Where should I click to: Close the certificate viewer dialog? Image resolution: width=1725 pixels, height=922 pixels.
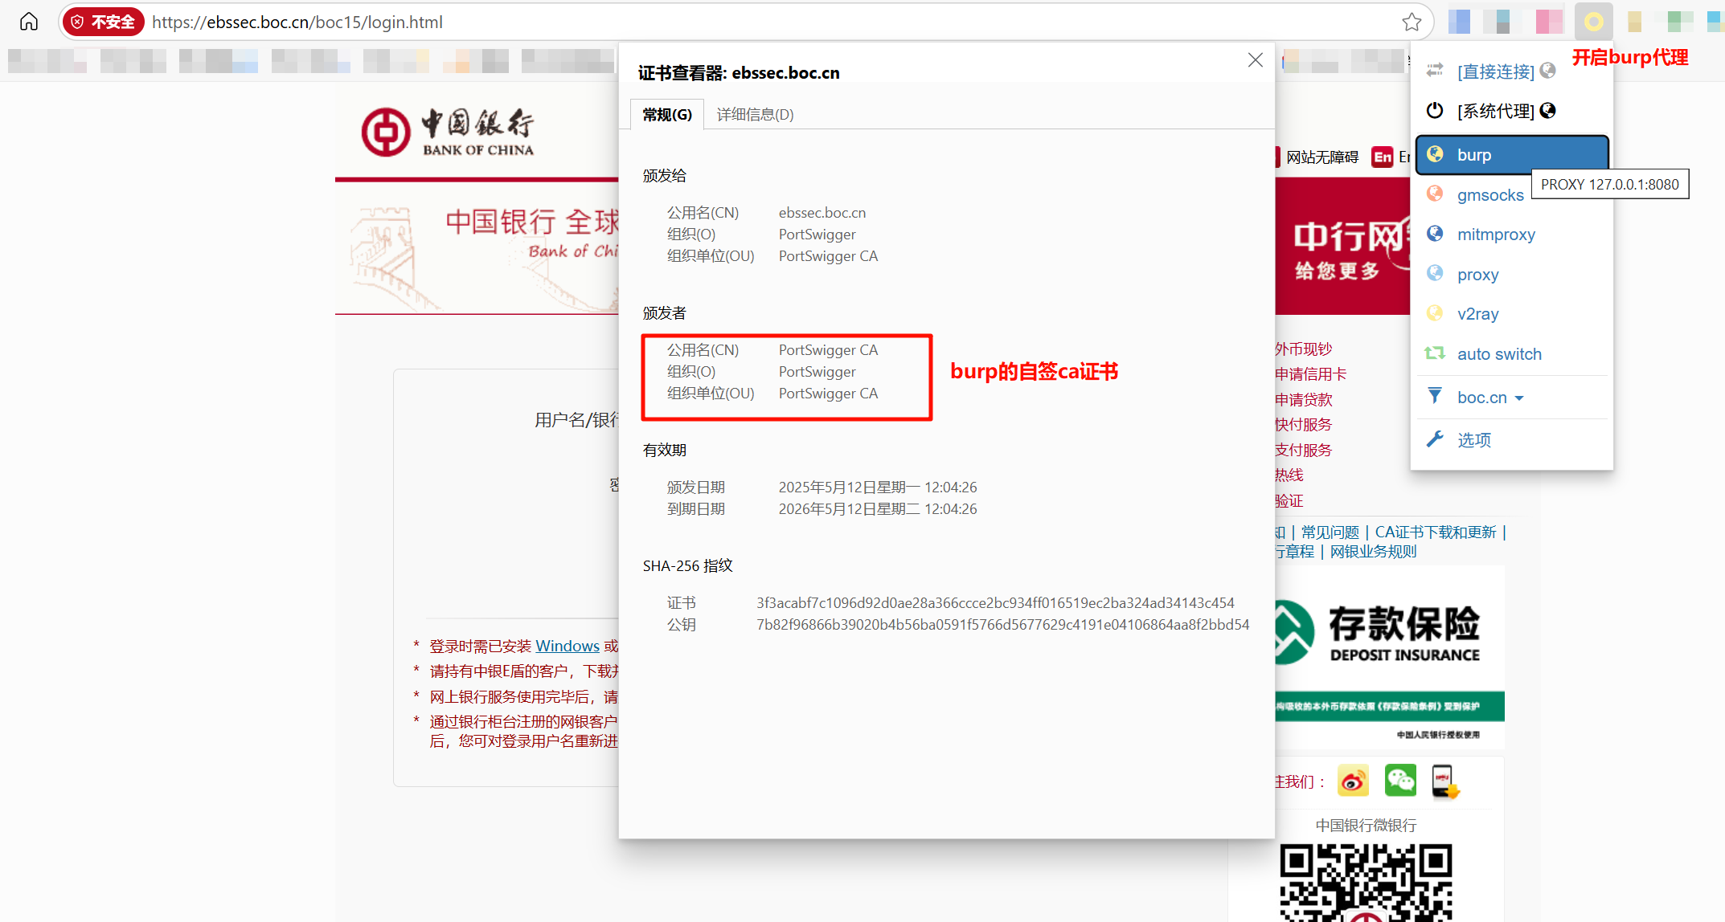(x=1255, y=60)
